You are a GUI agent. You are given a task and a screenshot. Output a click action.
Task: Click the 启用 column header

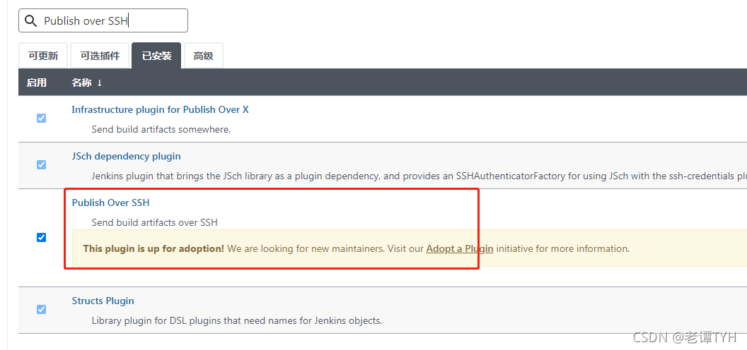(x=37, y=83)
